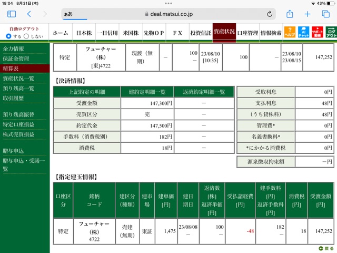Open the red サポート動画 icon
337x253 pixels.
click(x=317, y=32)
